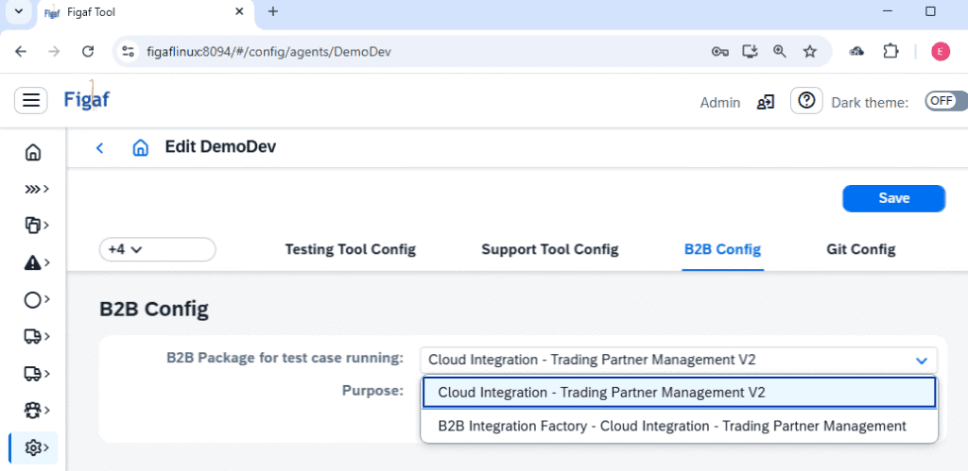Screen dimensions: 968x471
Task: Click the site information icon in address bar
Action: (128, 52)
